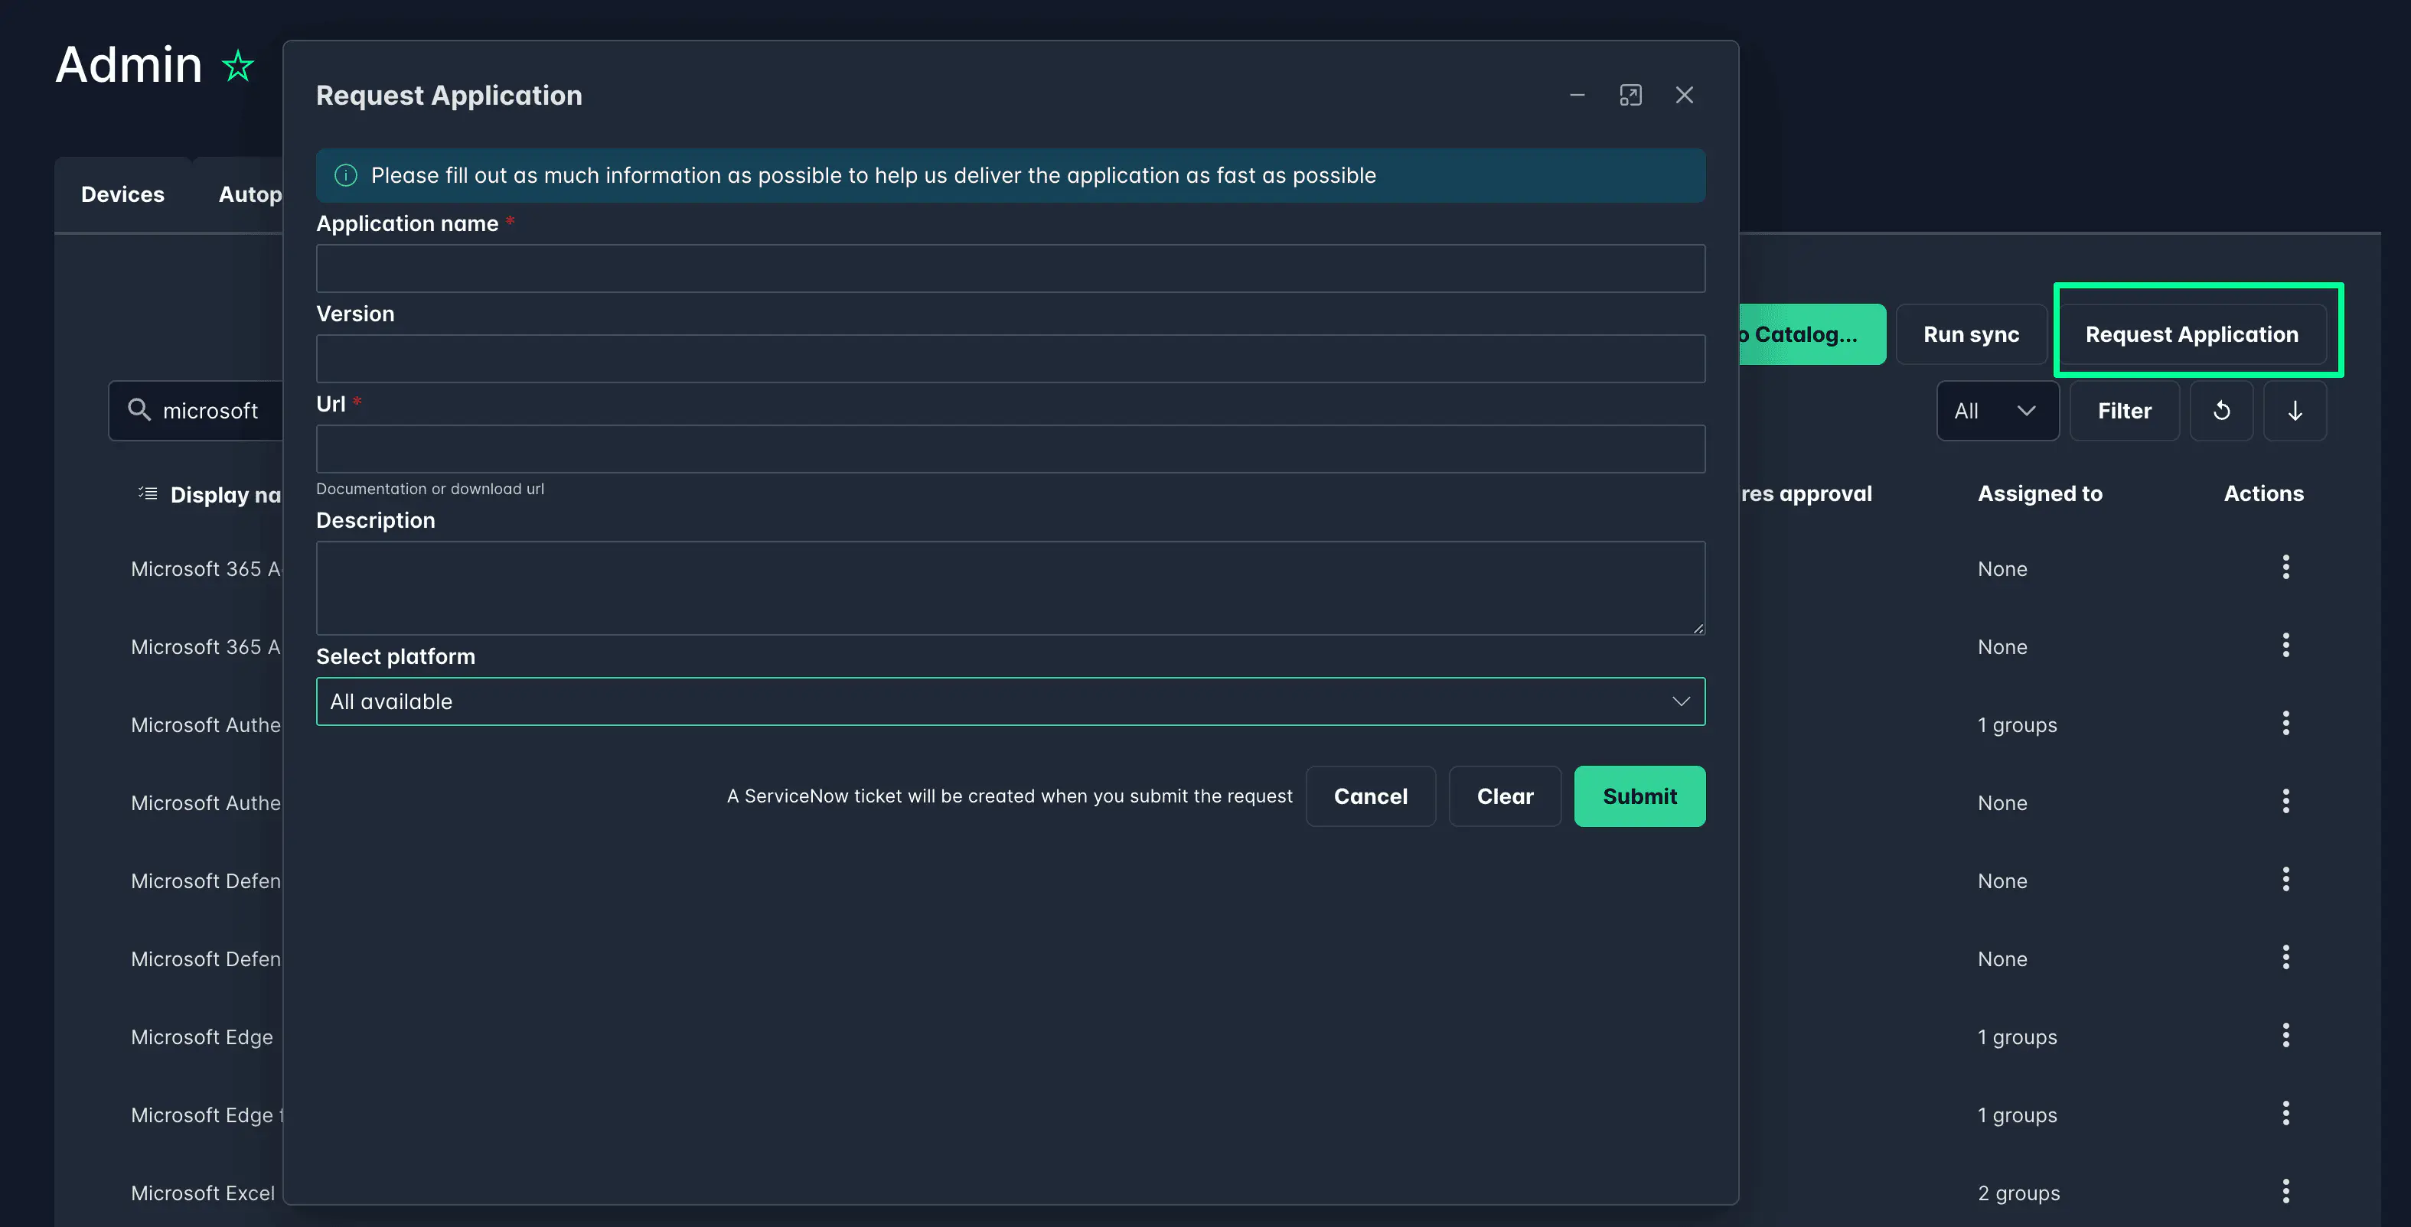The height and width of the screenshot is (1227, 2411).
Task: Click the column list icon beside Display name
Action: (148, 493)
